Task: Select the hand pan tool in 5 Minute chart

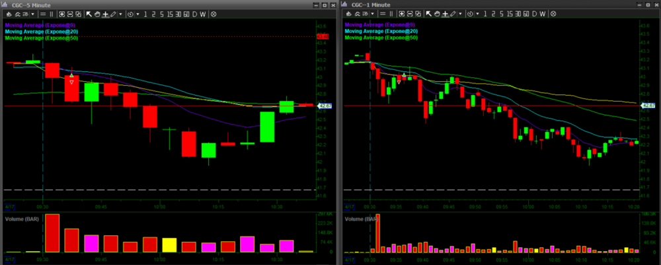Action: 97,13
